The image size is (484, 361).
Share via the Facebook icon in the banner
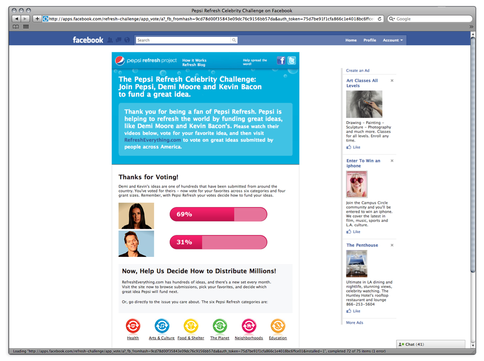tap(281, 60)
